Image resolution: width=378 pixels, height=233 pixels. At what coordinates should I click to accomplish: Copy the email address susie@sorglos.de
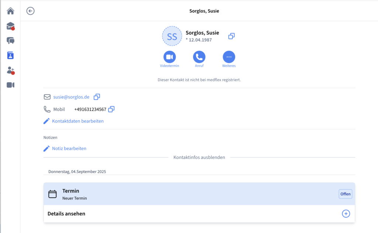[x=97, y=97]
